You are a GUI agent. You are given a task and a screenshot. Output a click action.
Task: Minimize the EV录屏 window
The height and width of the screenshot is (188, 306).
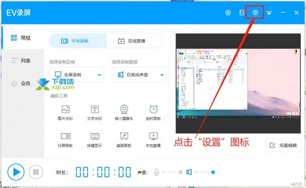click(283, 12)
